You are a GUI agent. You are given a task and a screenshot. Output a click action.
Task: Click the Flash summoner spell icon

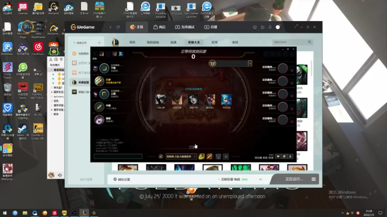click(x=201, y=156)
